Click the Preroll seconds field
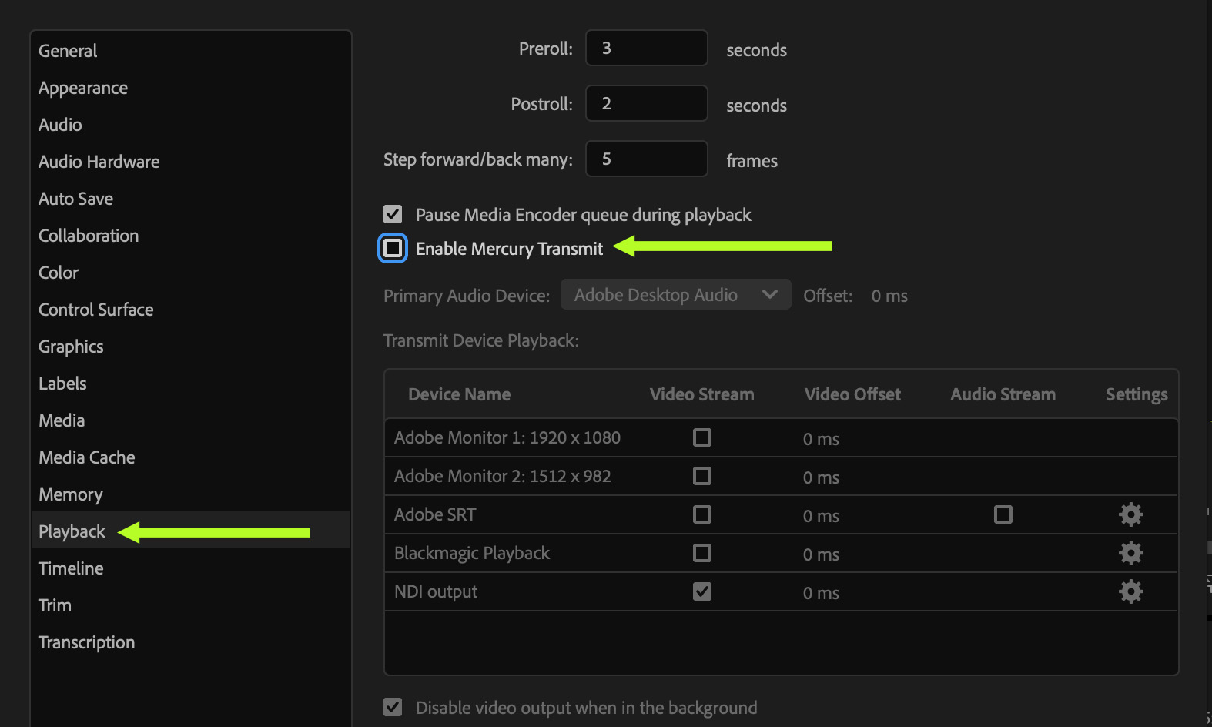 pos(647,48)
